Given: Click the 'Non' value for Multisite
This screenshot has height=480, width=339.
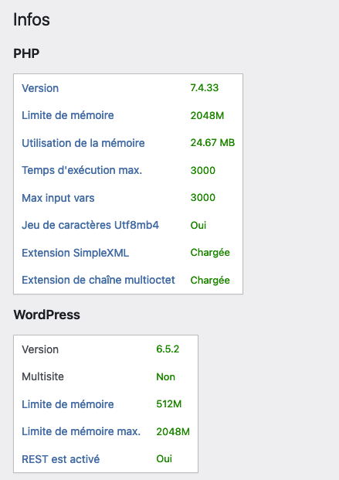Looking at the screenshot, I should click(x=165, y=376).
